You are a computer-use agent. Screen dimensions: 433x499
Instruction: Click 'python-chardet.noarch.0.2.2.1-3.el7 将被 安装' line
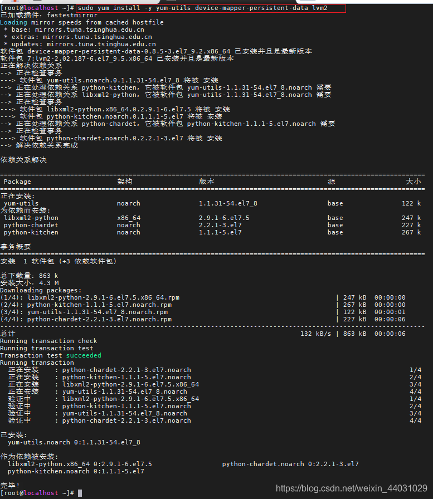coord(111,139)
